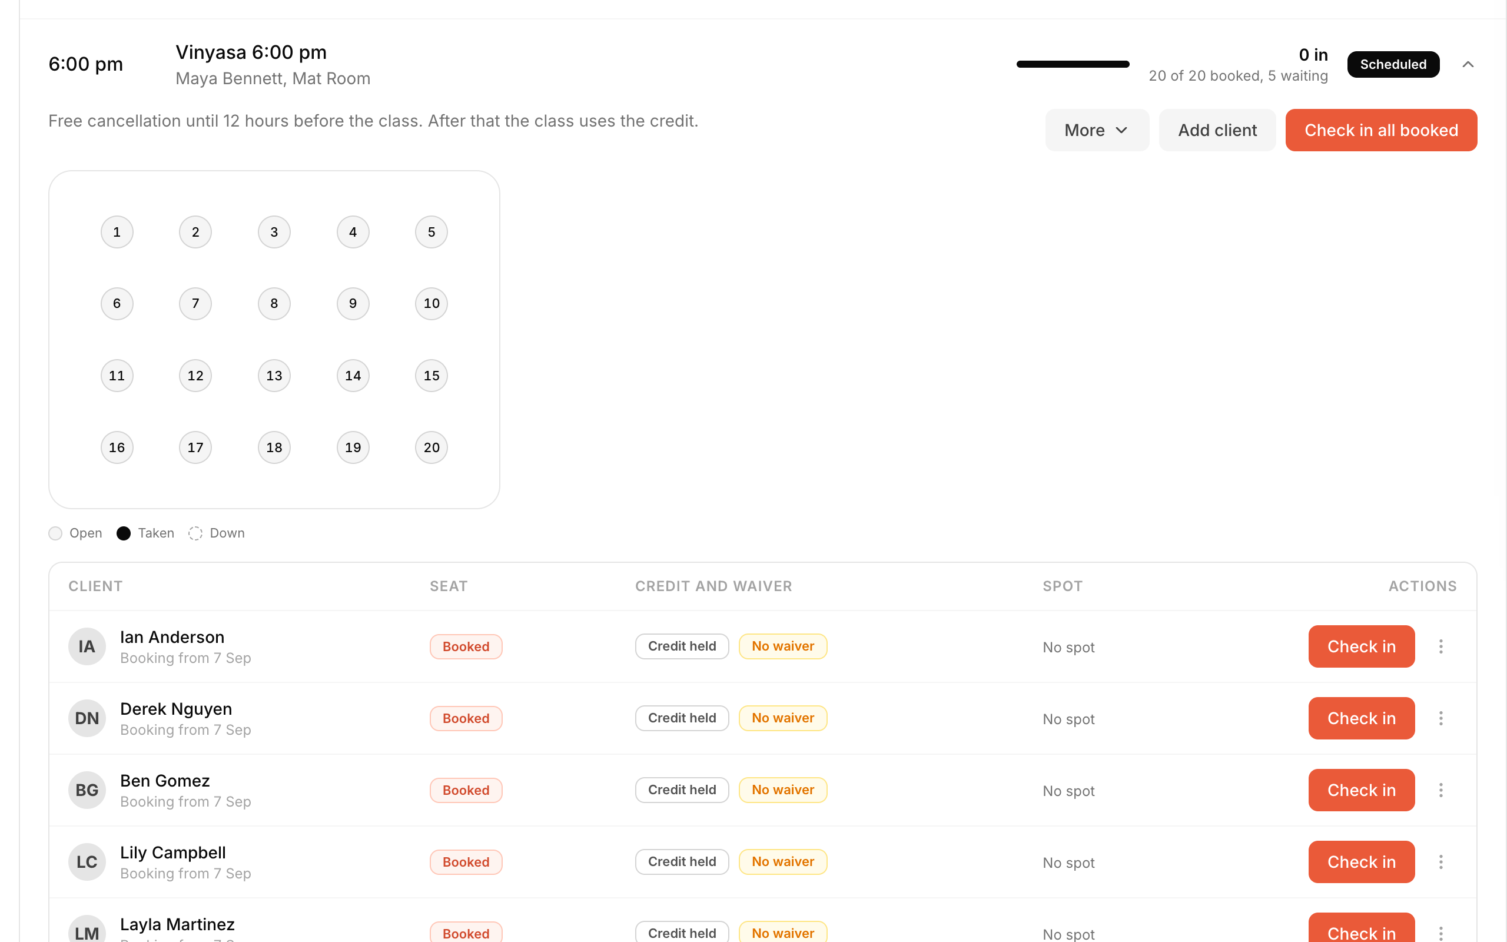
Task: Click the SPOT column header
Action: click(1063, 586)
